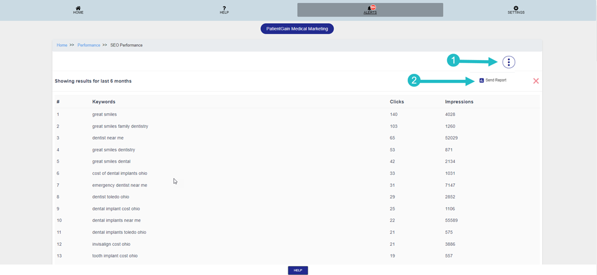Click the Impressions column header
The width and height of the screenshot is (597, 275).
pos(459,102)
